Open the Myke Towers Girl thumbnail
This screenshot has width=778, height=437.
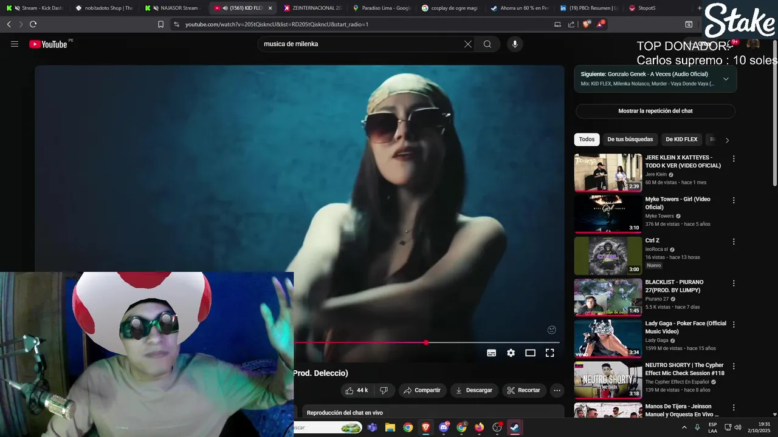(x=608, y=214)
